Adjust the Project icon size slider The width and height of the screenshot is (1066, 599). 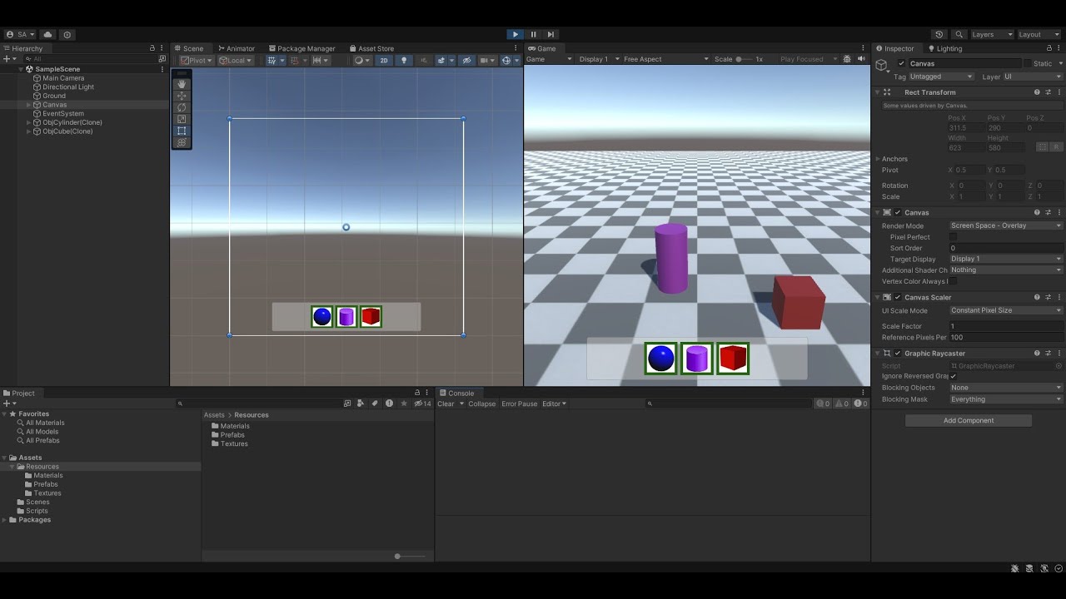(x=408, y=556)
